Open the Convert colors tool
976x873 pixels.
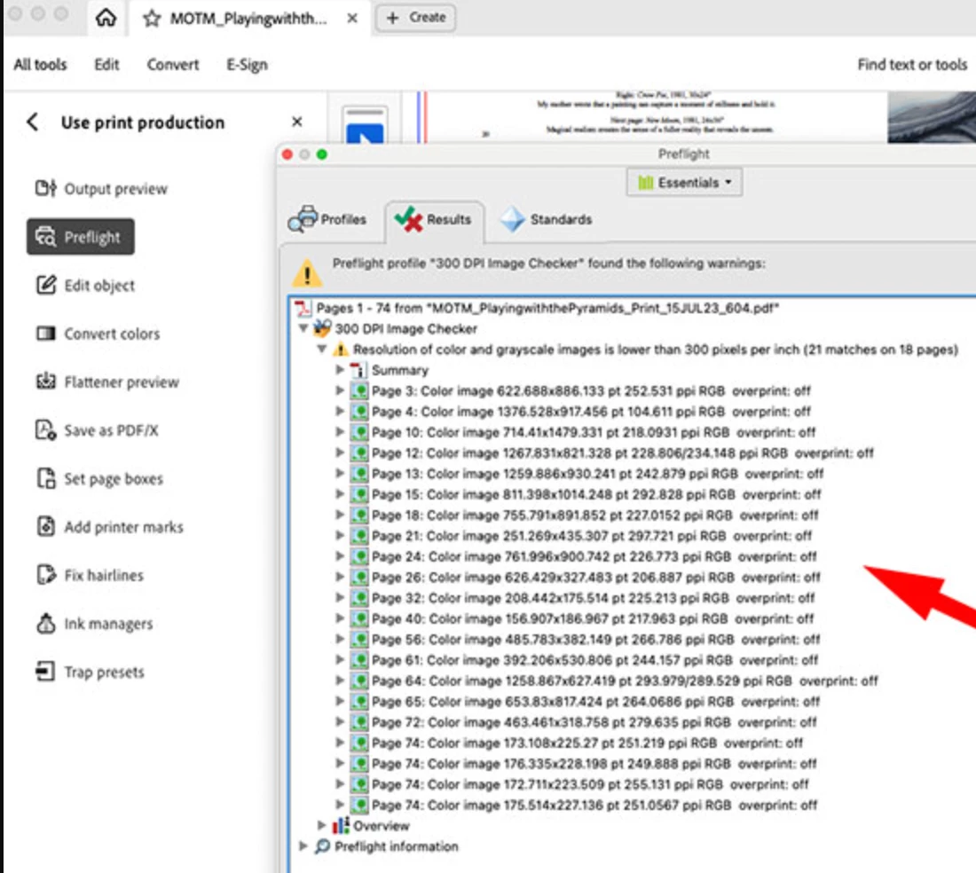point(98,334)
